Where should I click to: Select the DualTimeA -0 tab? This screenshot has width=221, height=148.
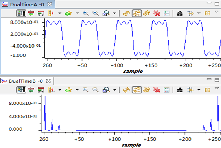click(27, 4)
